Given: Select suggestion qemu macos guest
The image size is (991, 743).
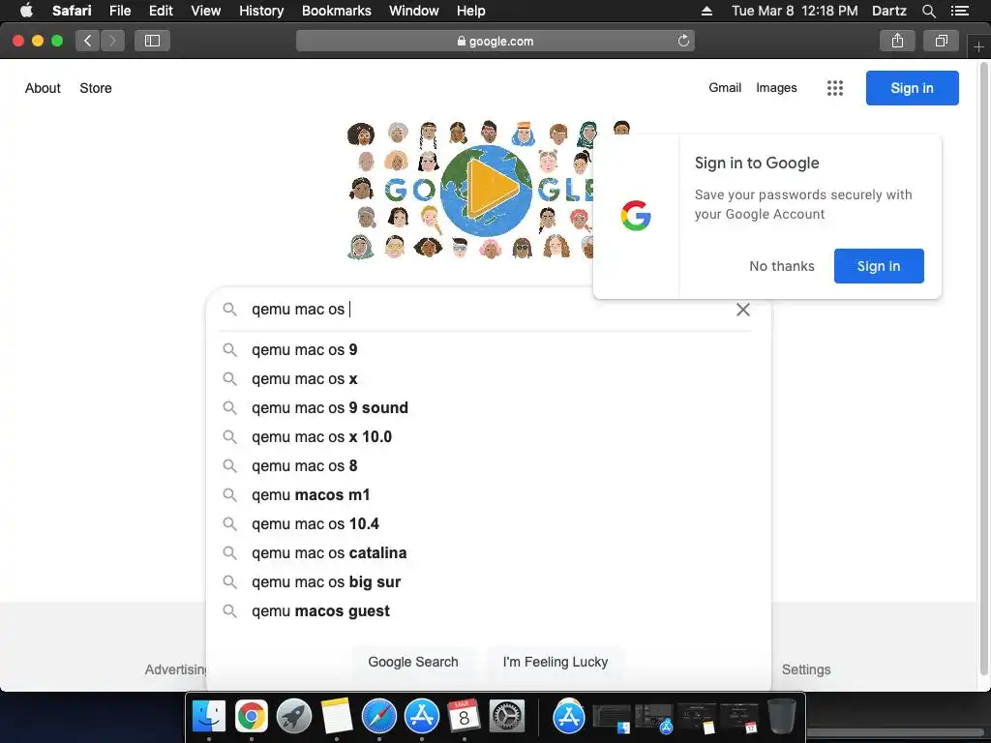Looking at the screenshot, I should click(x=487, y=611).
